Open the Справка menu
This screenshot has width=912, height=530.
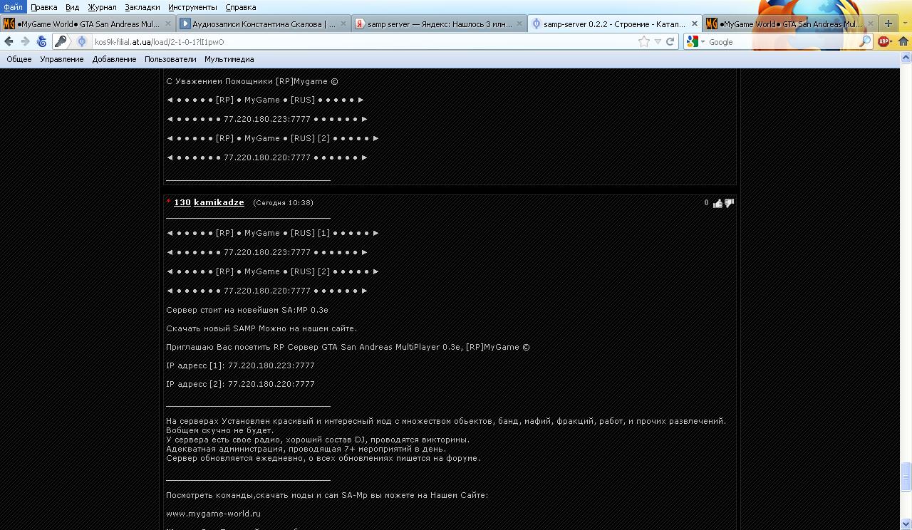pos(240,7)
